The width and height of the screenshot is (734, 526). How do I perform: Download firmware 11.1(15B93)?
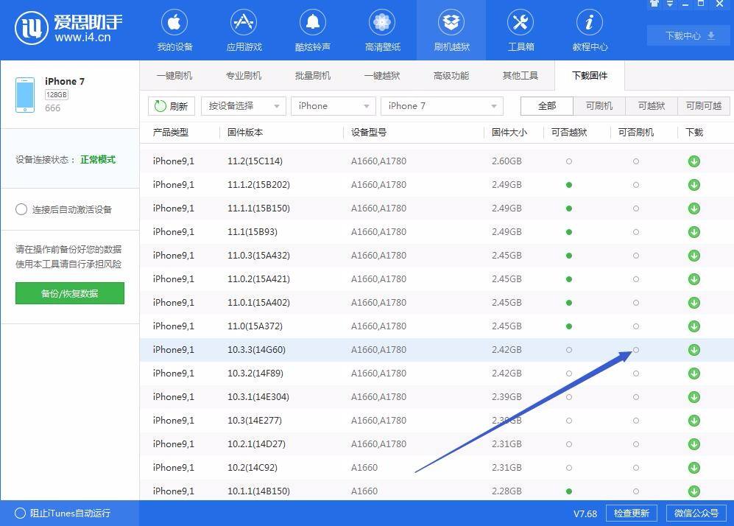pyautogui.click(x=694, y=232)
